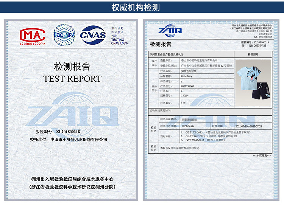Click the FZ/T 73045-2013 standard line

(203, 140)
